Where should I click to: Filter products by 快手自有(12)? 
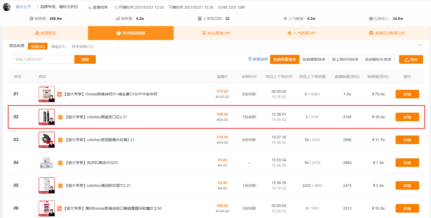click(x=83, y=47)
